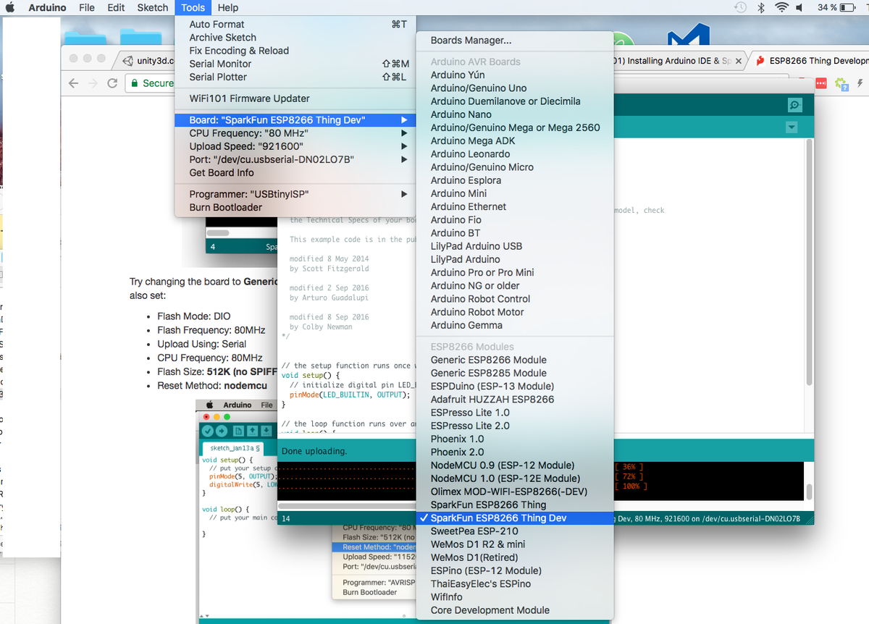Open the Help menu
869x624 pixels.
228,8
